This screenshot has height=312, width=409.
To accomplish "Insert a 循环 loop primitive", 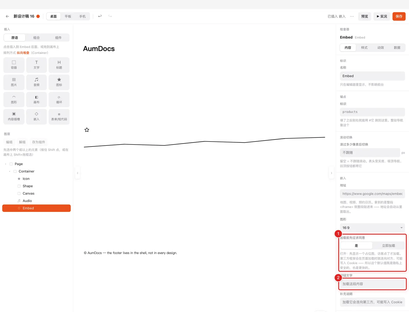I will tap(59, 100).
